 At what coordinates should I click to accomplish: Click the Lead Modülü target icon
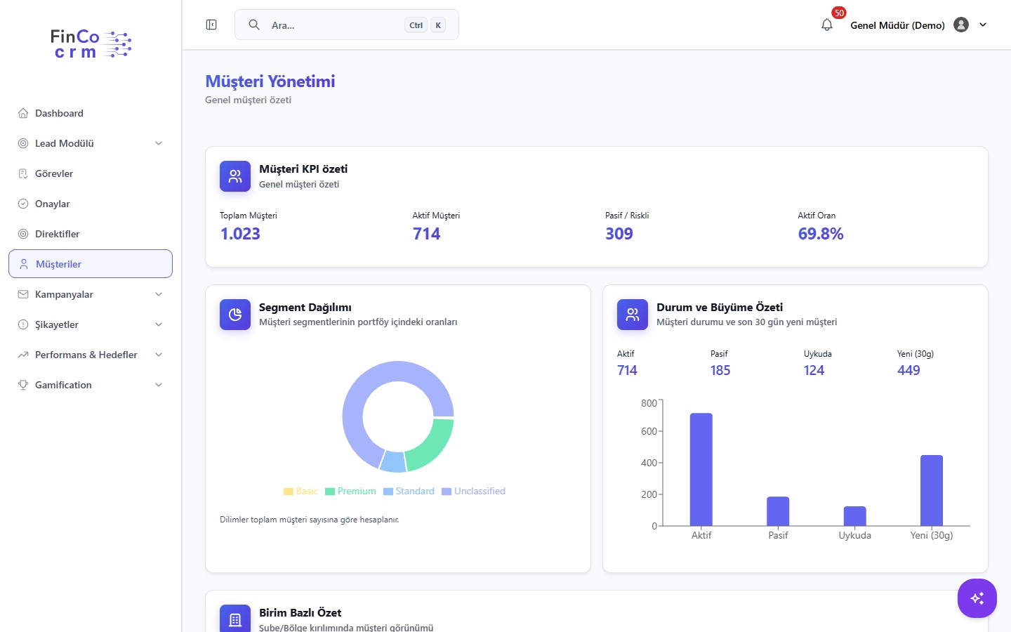[23, 143]
